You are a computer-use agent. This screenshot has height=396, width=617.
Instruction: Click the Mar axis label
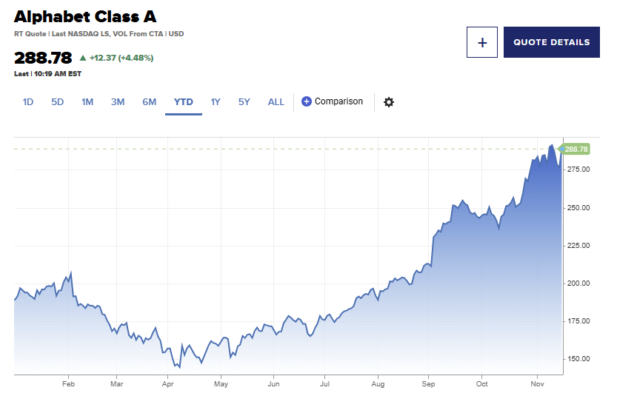click(116, 384)
